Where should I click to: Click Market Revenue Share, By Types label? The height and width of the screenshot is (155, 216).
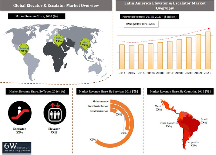[x=37, y=92]
